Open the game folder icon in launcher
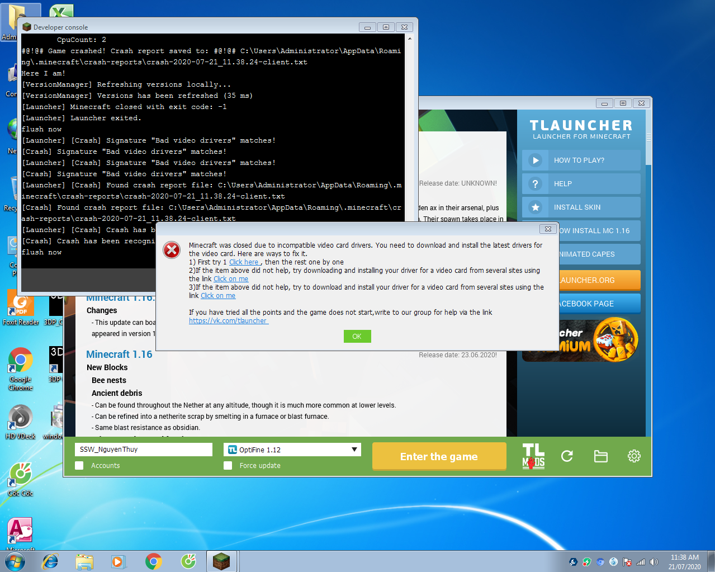Viewport: 715px width, 572px height. point(600,456)
